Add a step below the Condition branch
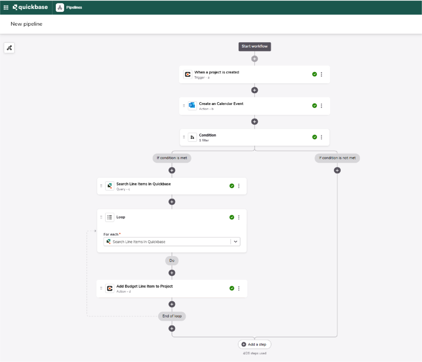 (x=172, y=170)
